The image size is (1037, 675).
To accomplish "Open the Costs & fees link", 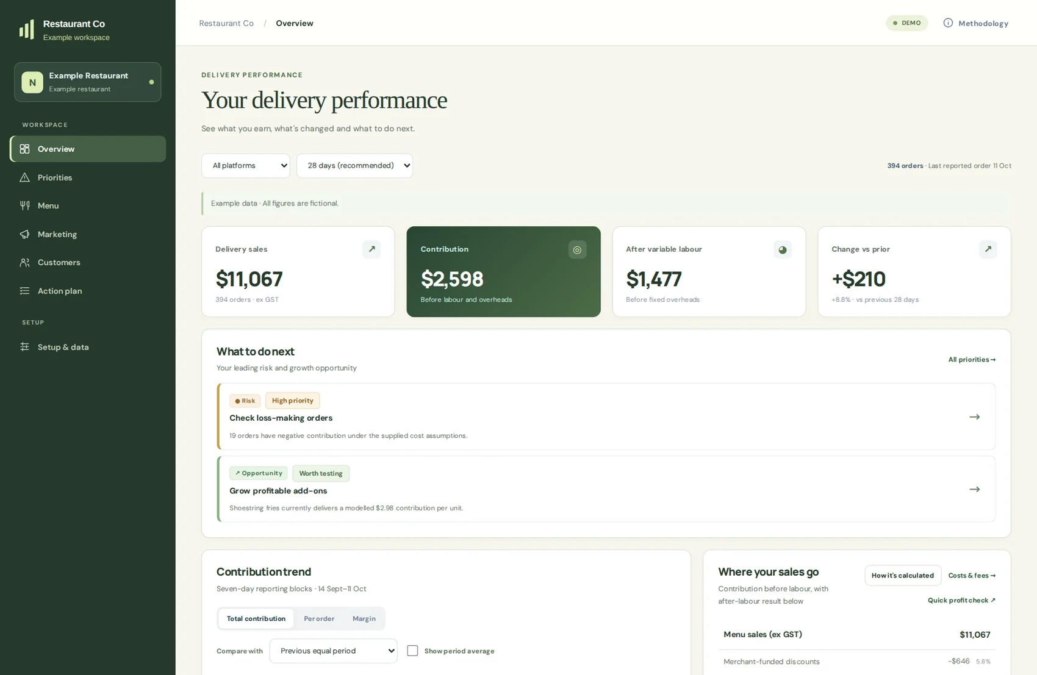I will pos(972,576).
